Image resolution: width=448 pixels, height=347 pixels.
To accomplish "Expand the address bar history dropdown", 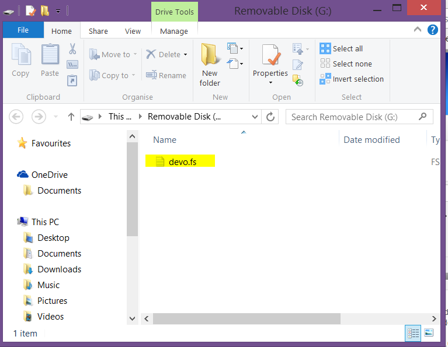I will (x=255, y=117).
